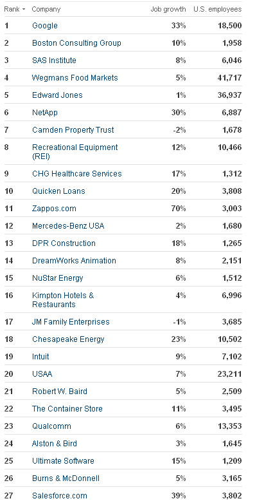The image size is (255, 501).
Task: Open Recreational Equipment (REI) link
Action: (75, 152)
